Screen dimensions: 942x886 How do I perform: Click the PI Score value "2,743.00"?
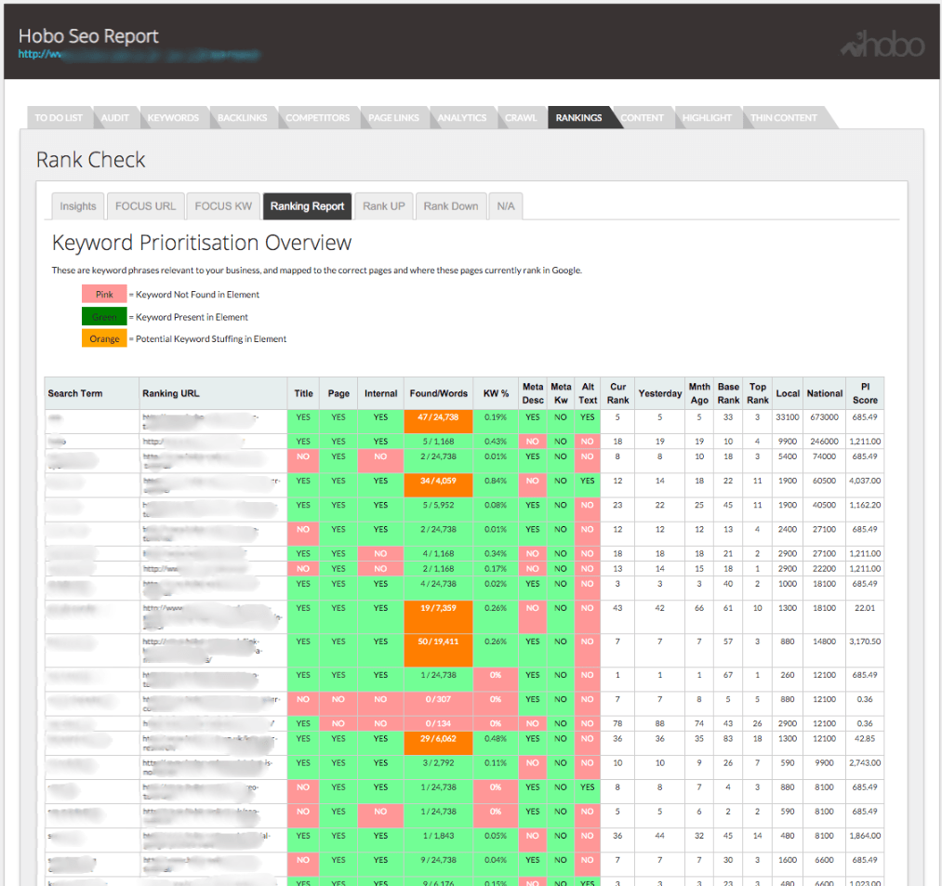[x=865, y=763]
